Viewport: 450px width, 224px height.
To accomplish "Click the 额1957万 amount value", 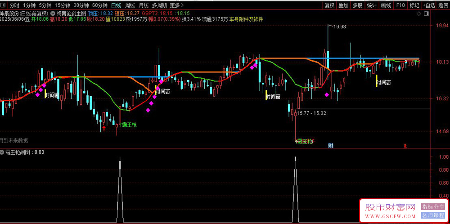I will click(137, 19).
